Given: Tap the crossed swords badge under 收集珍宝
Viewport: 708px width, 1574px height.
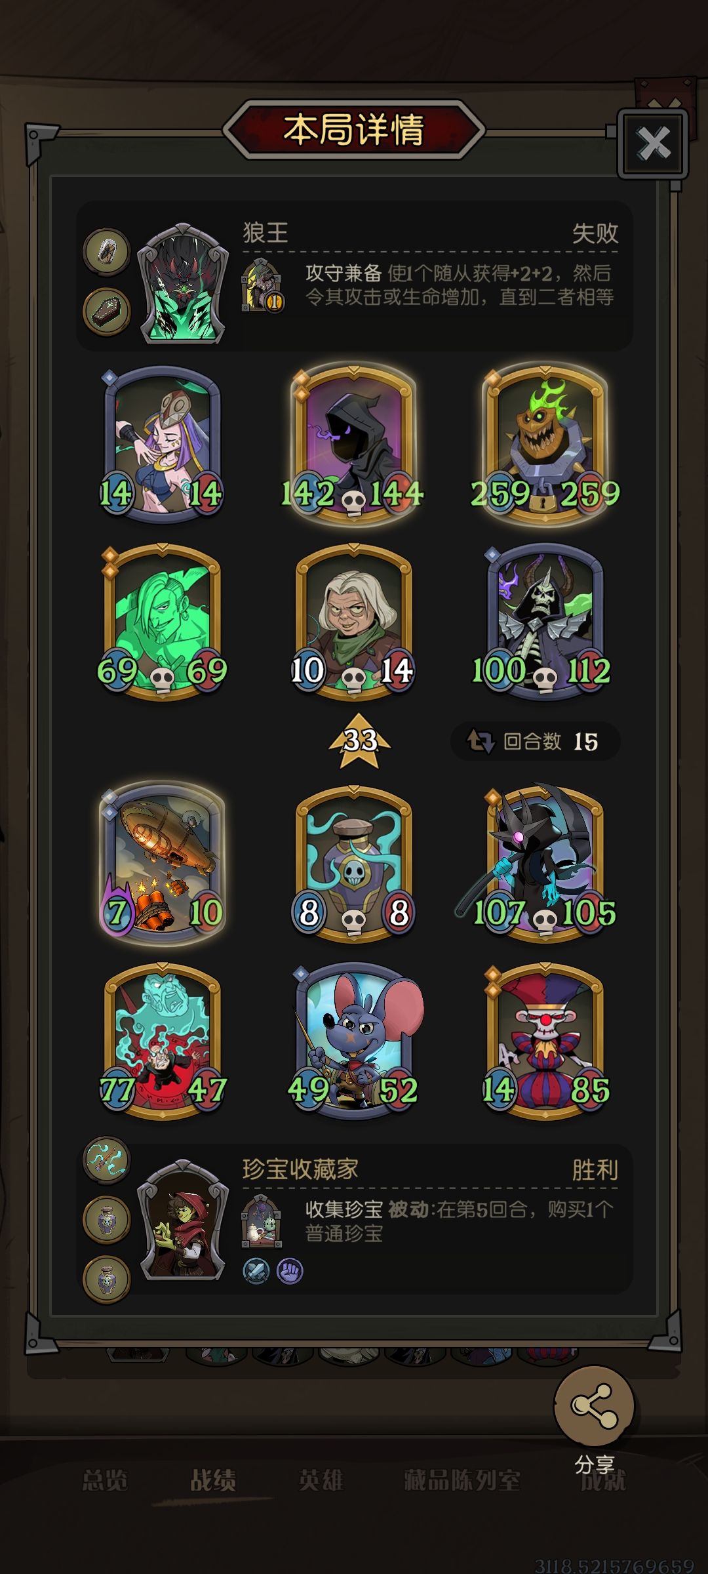Looking at the screenshot, I should coord(256,1271).
